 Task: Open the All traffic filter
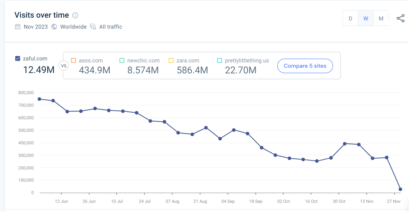pos(111,27)
